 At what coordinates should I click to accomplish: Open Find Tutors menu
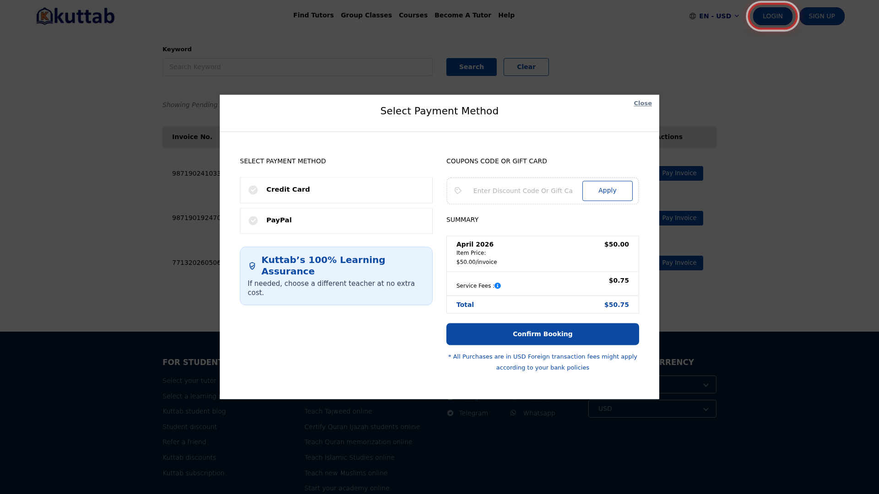(314, 15)
